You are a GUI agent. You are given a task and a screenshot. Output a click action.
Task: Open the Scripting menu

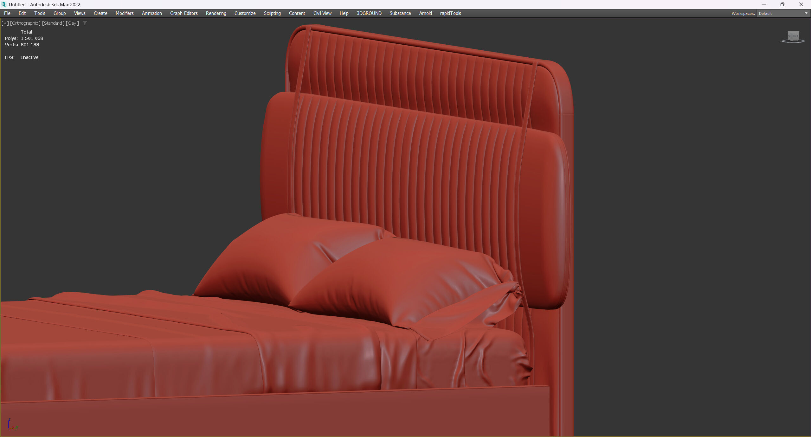coord(272,13)
